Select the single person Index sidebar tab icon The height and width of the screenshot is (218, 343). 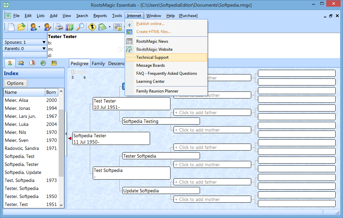10,63
